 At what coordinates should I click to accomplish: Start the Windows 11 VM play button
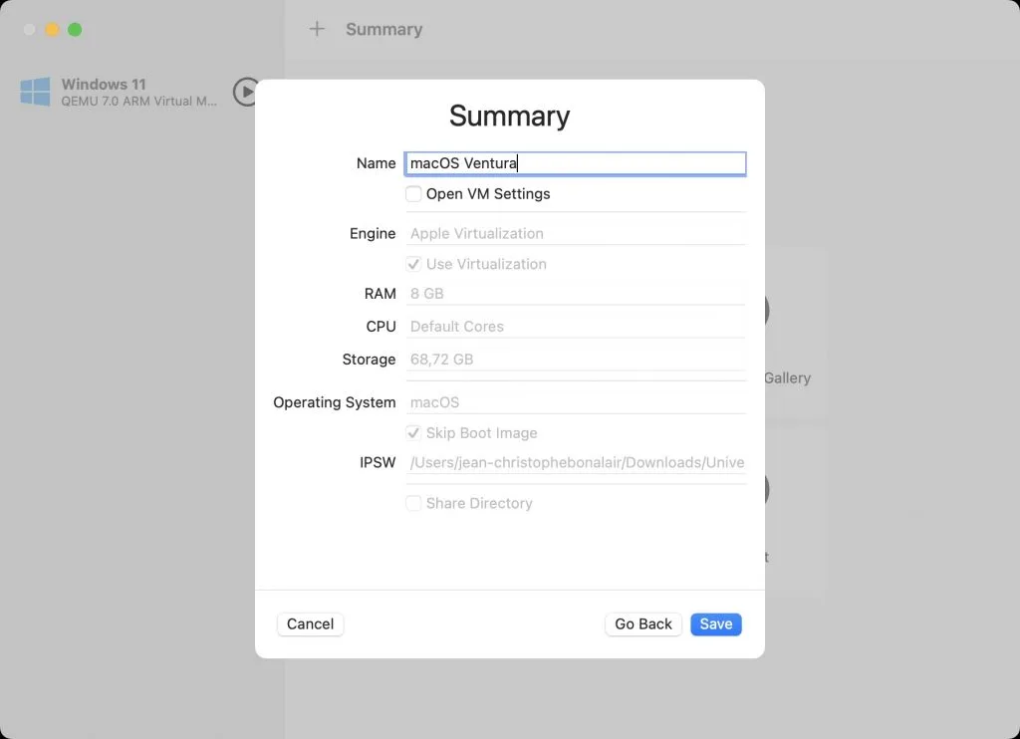point(245,92)
